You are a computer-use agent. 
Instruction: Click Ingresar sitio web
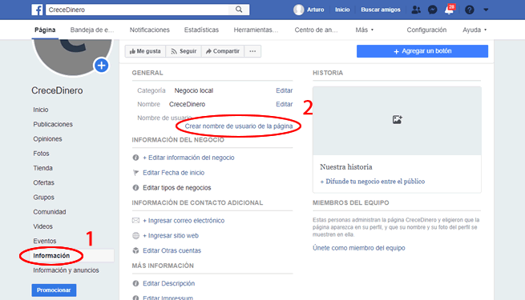[171, 235]
